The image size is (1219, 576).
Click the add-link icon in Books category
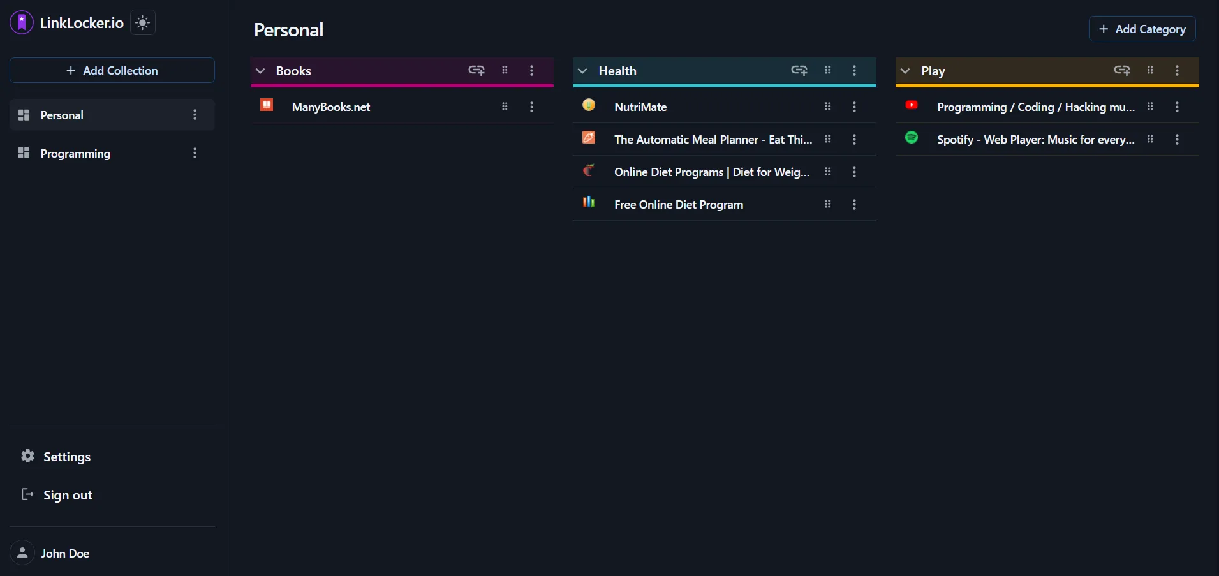click(477, 71)
